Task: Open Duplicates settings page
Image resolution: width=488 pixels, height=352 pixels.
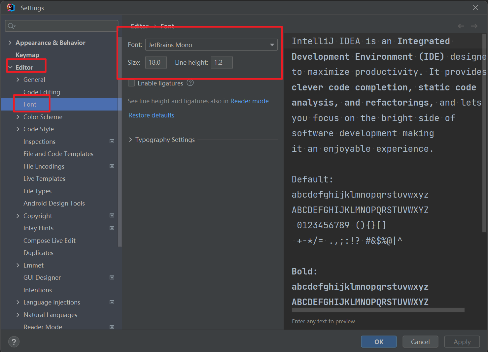Action: pyautogui.click(x=38, y=253)
